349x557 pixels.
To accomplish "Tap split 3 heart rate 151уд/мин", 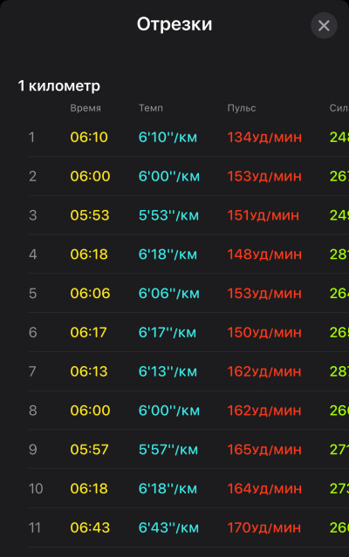I will (263, 215).
